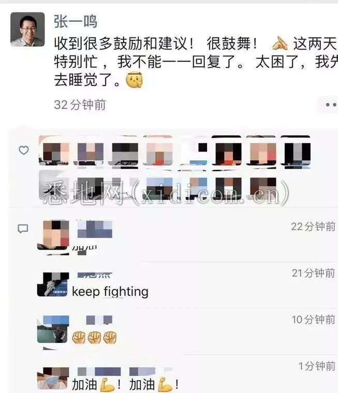The width and height of the screenshot is (338, 393).
Task: Tap the first flexed arm emoji
Action: click(x=108, y=385)
